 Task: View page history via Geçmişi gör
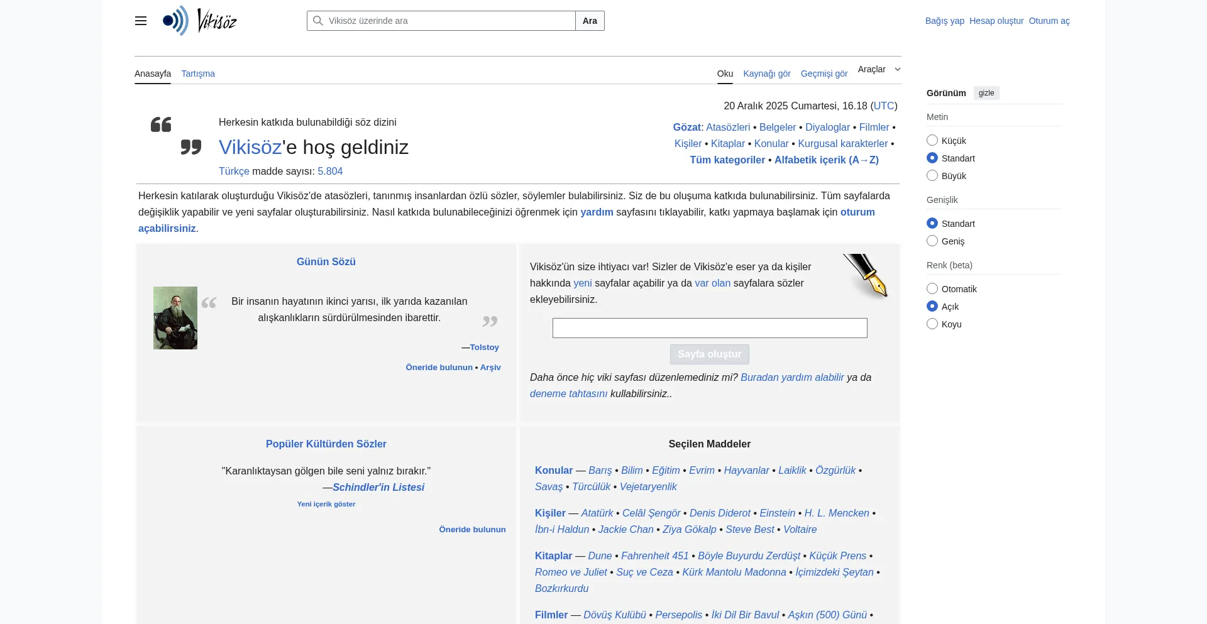[824, 74]
